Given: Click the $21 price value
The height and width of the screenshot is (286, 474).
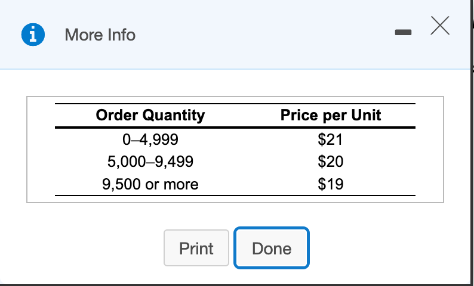Looking at the screenshot, I should point(330,140).
